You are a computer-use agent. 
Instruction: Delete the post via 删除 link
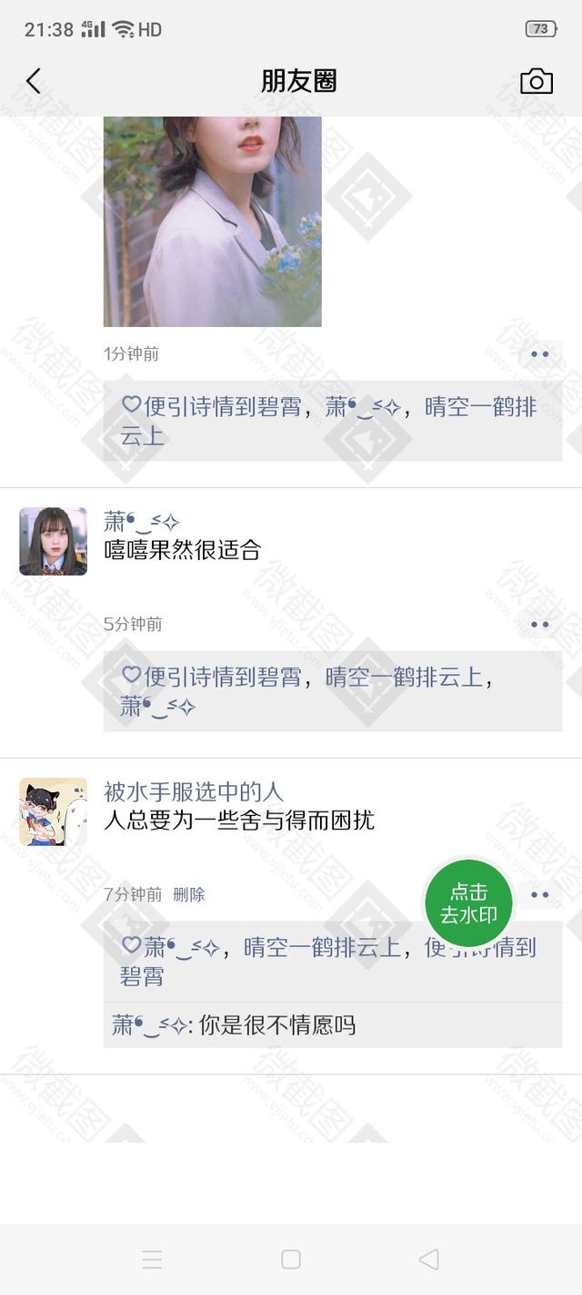pyautogui.click(x=189, y=894)
